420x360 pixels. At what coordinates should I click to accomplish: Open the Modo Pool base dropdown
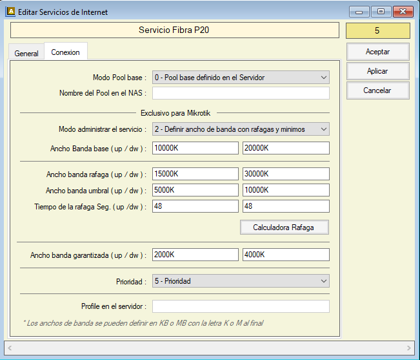(241, 78)
